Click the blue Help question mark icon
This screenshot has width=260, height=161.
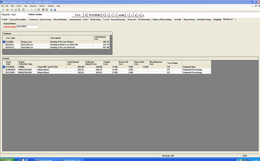click(x=51, y=10)
